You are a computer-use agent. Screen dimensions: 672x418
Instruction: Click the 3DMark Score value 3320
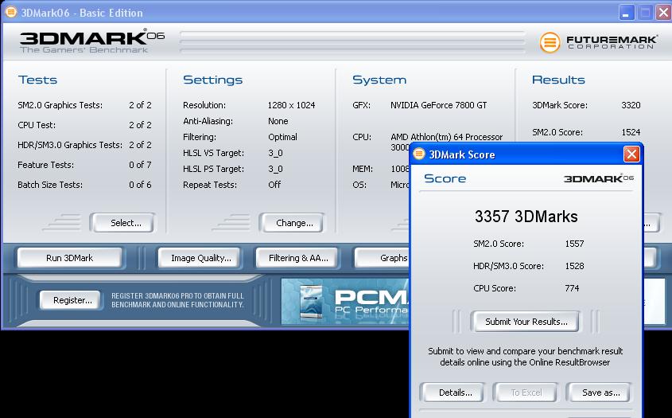click(x=631, y=105)
